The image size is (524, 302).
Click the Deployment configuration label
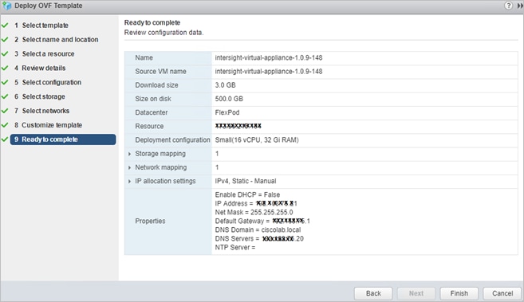click(172, 139)
